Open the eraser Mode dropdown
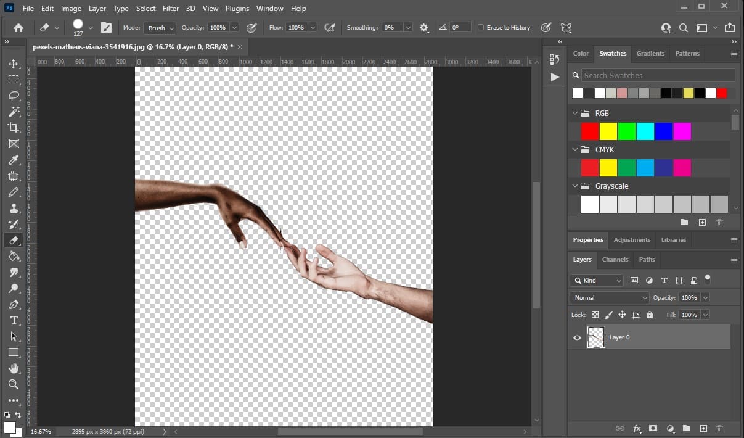 click(159, 27)
